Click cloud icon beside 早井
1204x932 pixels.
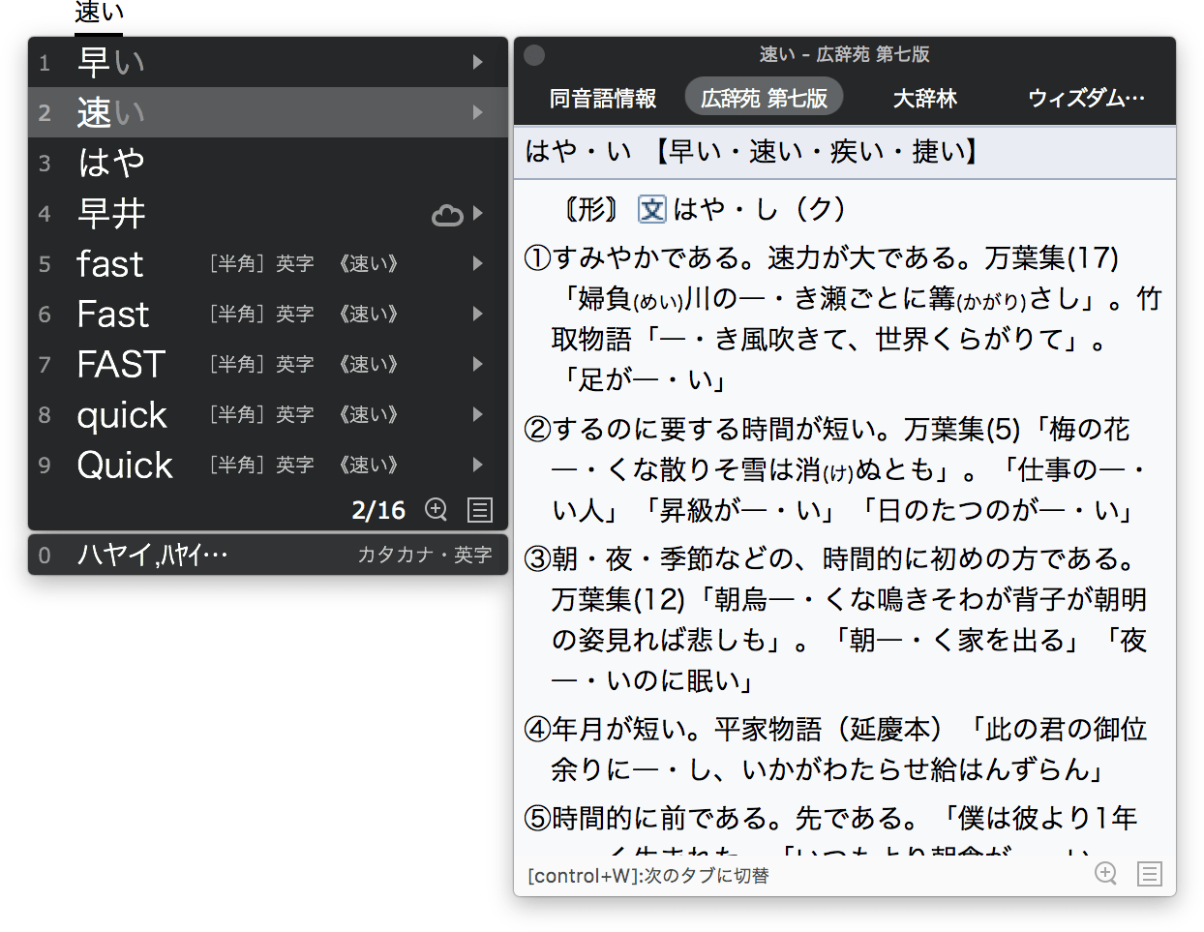[x=447, y=215]
